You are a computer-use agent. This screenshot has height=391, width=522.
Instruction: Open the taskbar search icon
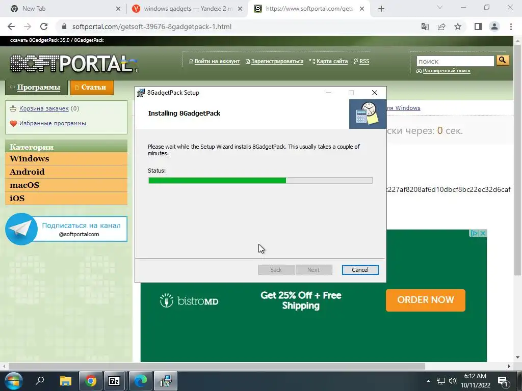point(40,381)
